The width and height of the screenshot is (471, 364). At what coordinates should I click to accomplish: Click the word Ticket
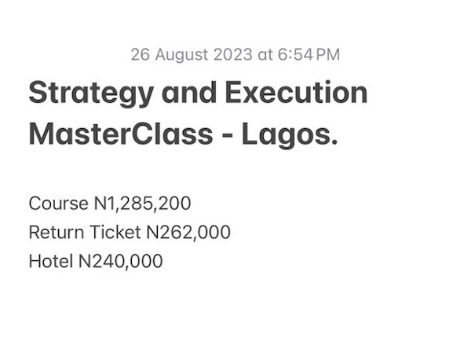115,233
